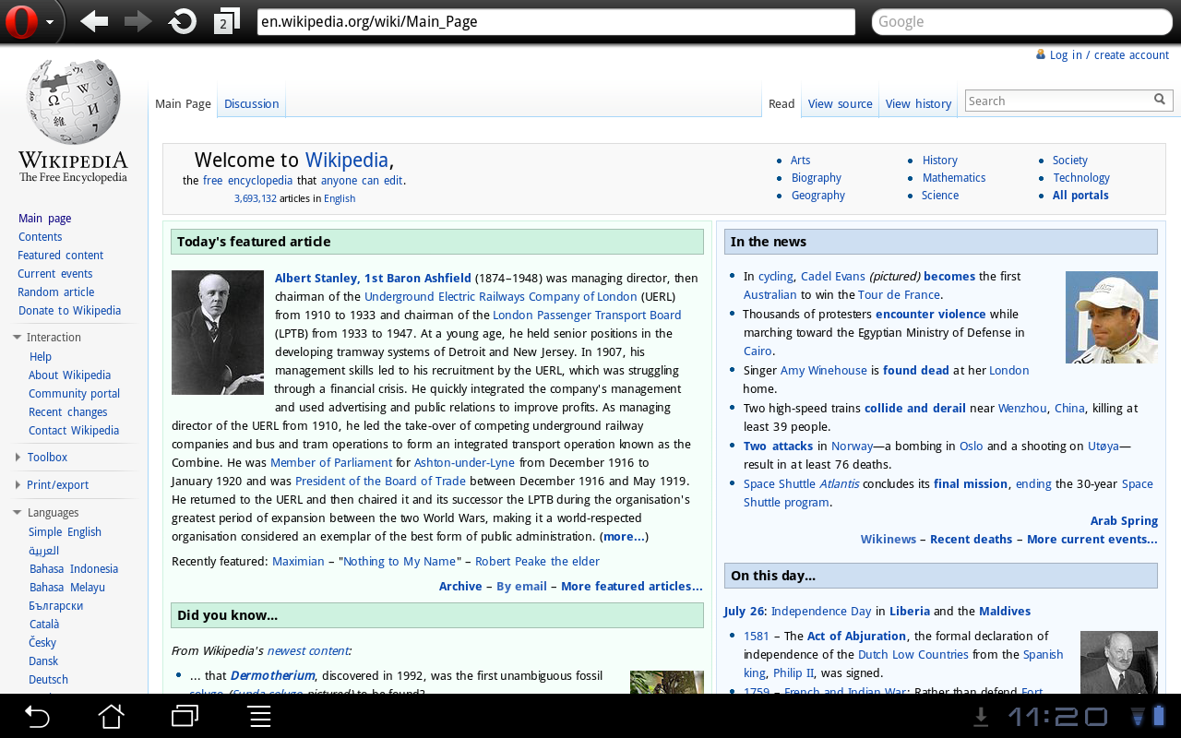Open Current events sidebar link
This screenshot has height=738, width=1181.
tap(55, 274)
